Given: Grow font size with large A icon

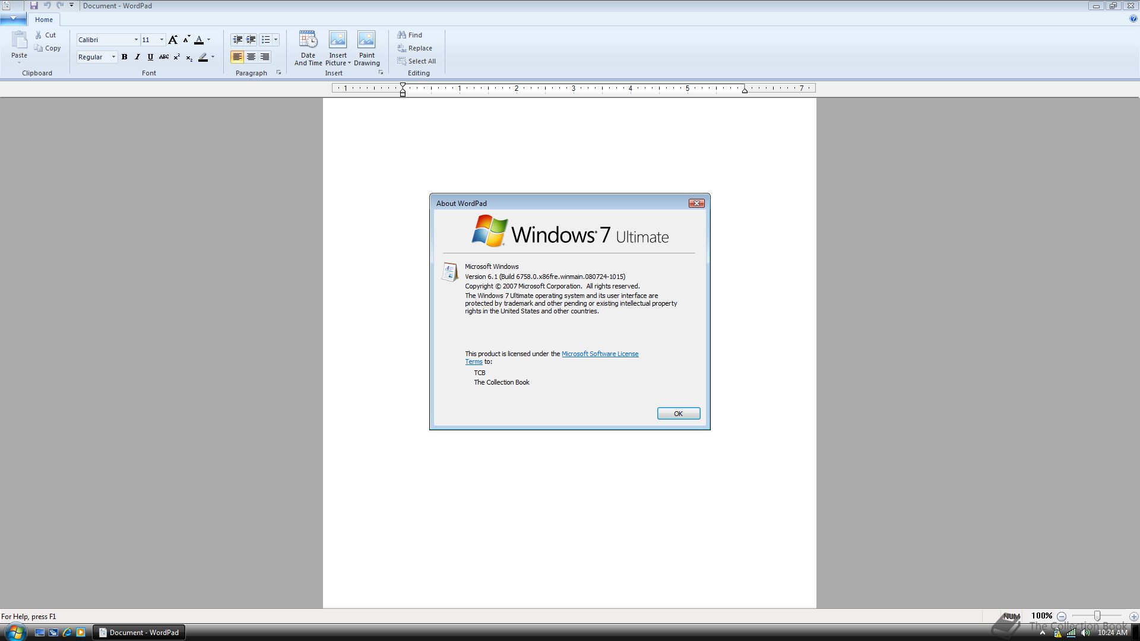Looking at the screenshot, I should pyautogui.click(x=173, y=40).
